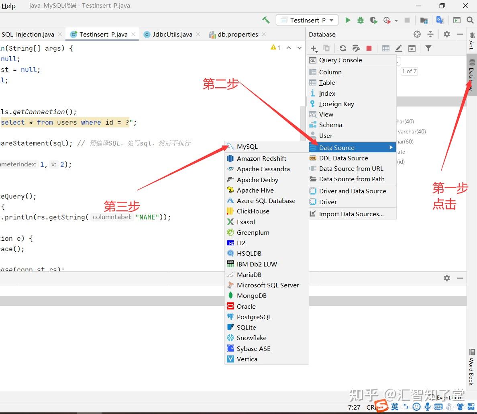Click the Database panel crosshair locate icon
Screen dimensions: 477x414
coord(417,34)
